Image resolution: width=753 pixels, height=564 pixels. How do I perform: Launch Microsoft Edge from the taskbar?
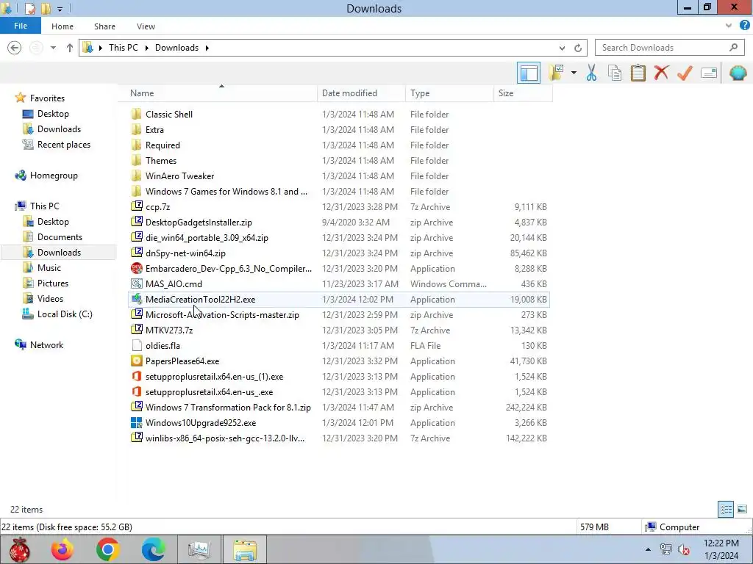click(153, 549)
